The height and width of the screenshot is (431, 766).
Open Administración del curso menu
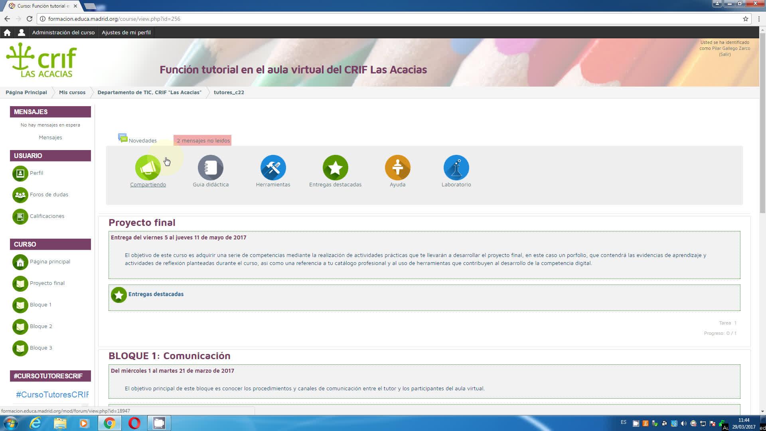pos(63,33)
